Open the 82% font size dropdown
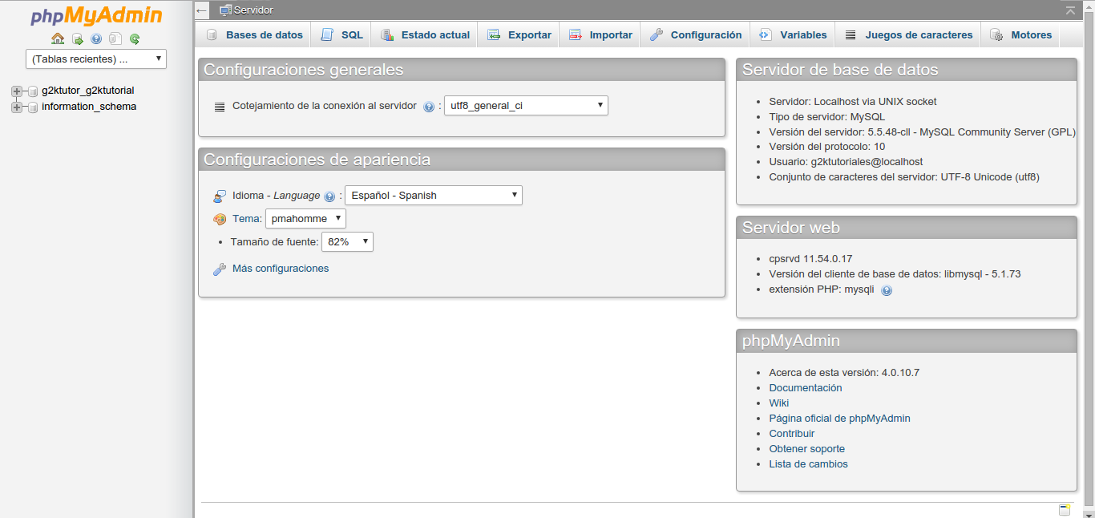 click(347, 241)
